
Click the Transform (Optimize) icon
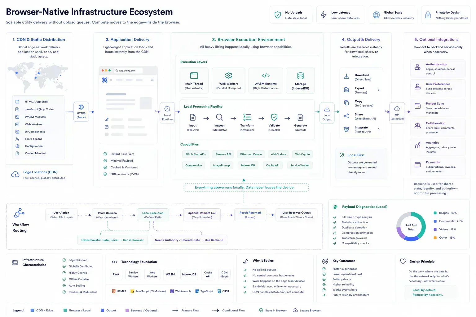[x=247, y=117]
